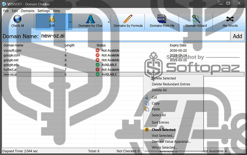
Task: Click the Domains from File icon
Action: 162,19
